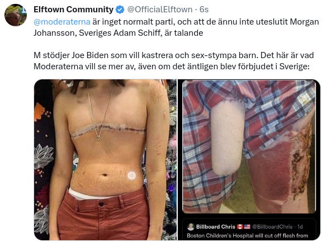327x247 pixels.
Task: Open the Elftown Community profile avatar
Action: pos(16,15)
